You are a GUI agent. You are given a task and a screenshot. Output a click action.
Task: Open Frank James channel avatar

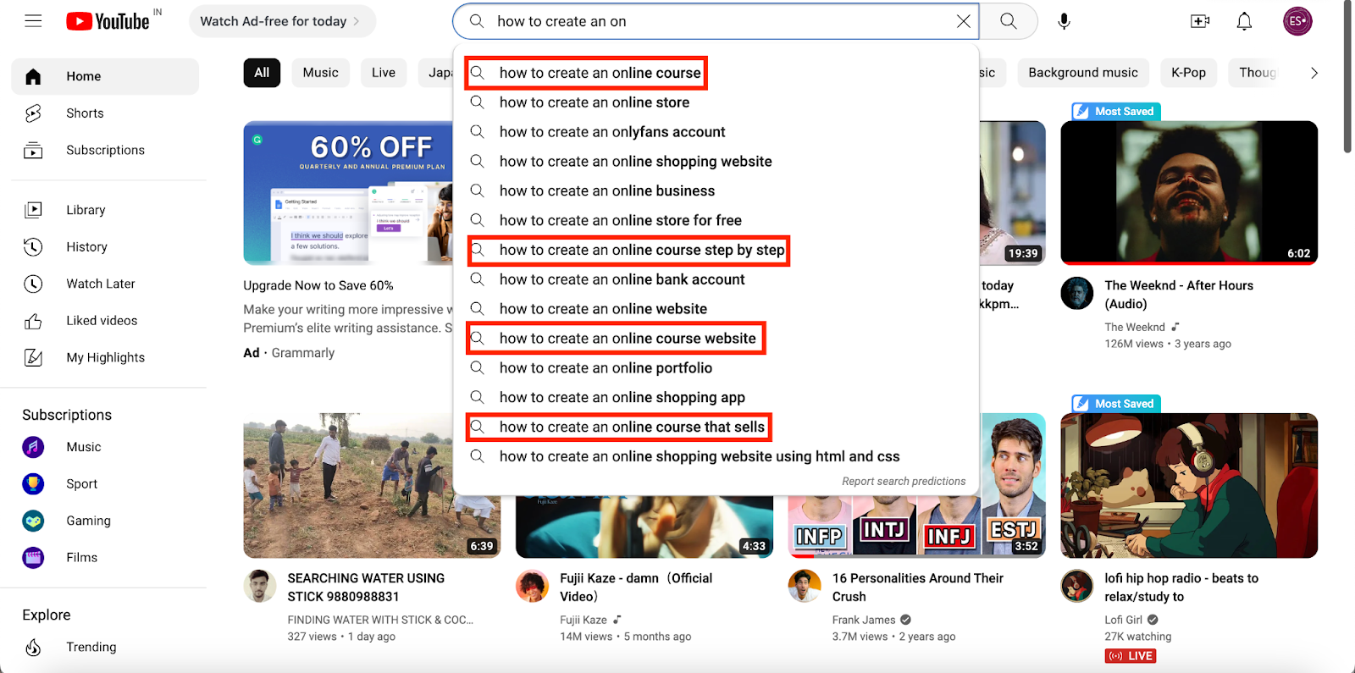tap(805, 586)
